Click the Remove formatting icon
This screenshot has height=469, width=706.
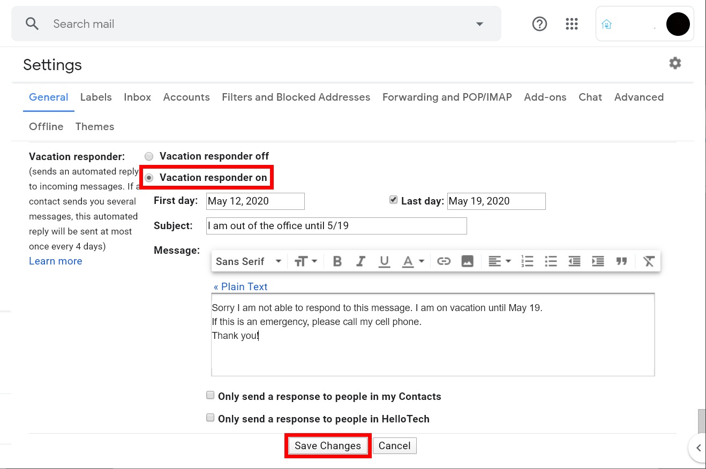pyautogui.click(x=649, y=261)
